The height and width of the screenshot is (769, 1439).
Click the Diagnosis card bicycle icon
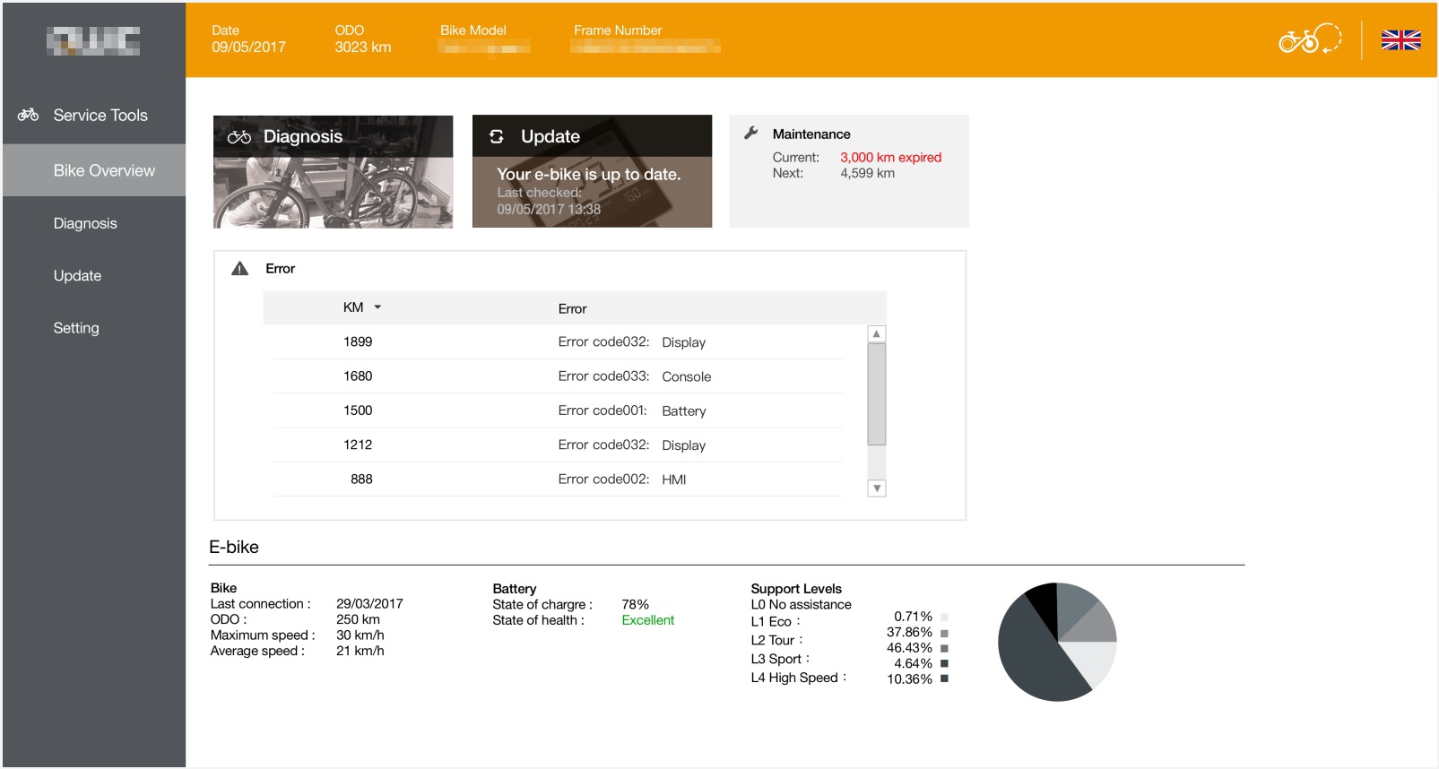(x=238, y=137)
